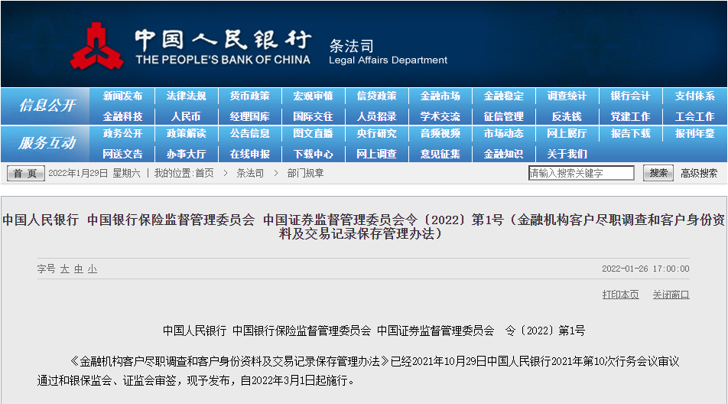Focus the search keyword input field
728x404 pixels.
coord(581,173)
